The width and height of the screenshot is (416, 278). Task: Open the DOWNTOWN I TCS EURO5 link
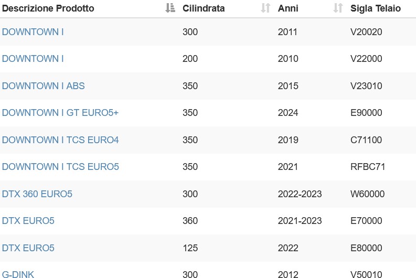coord(60,167)
